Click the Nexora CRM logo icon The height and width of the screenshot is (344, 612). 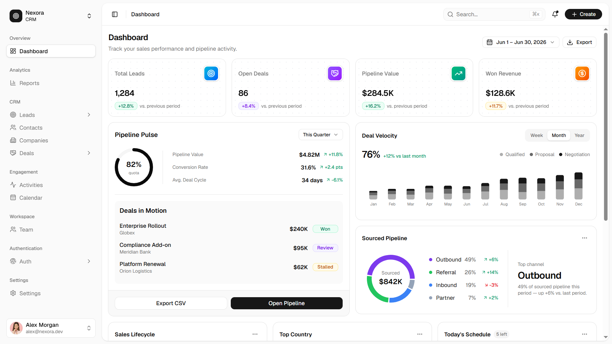pyautogui.click(x=16, y=16)
